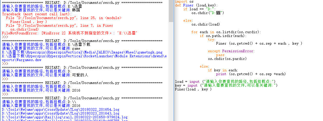
Task: Click the 'load = input' line in editor
Action: click(225, 82)
